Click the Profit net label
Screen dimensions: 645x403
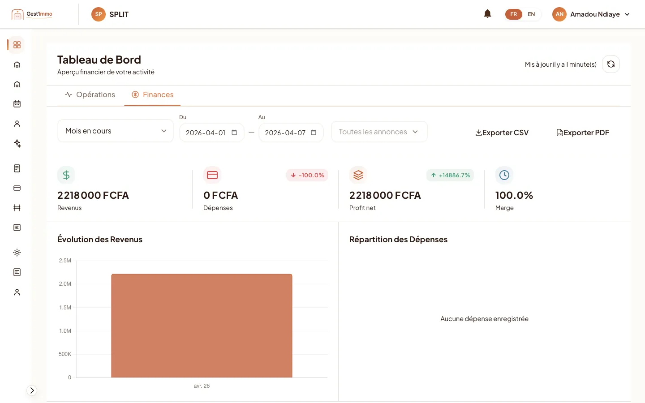362,208
